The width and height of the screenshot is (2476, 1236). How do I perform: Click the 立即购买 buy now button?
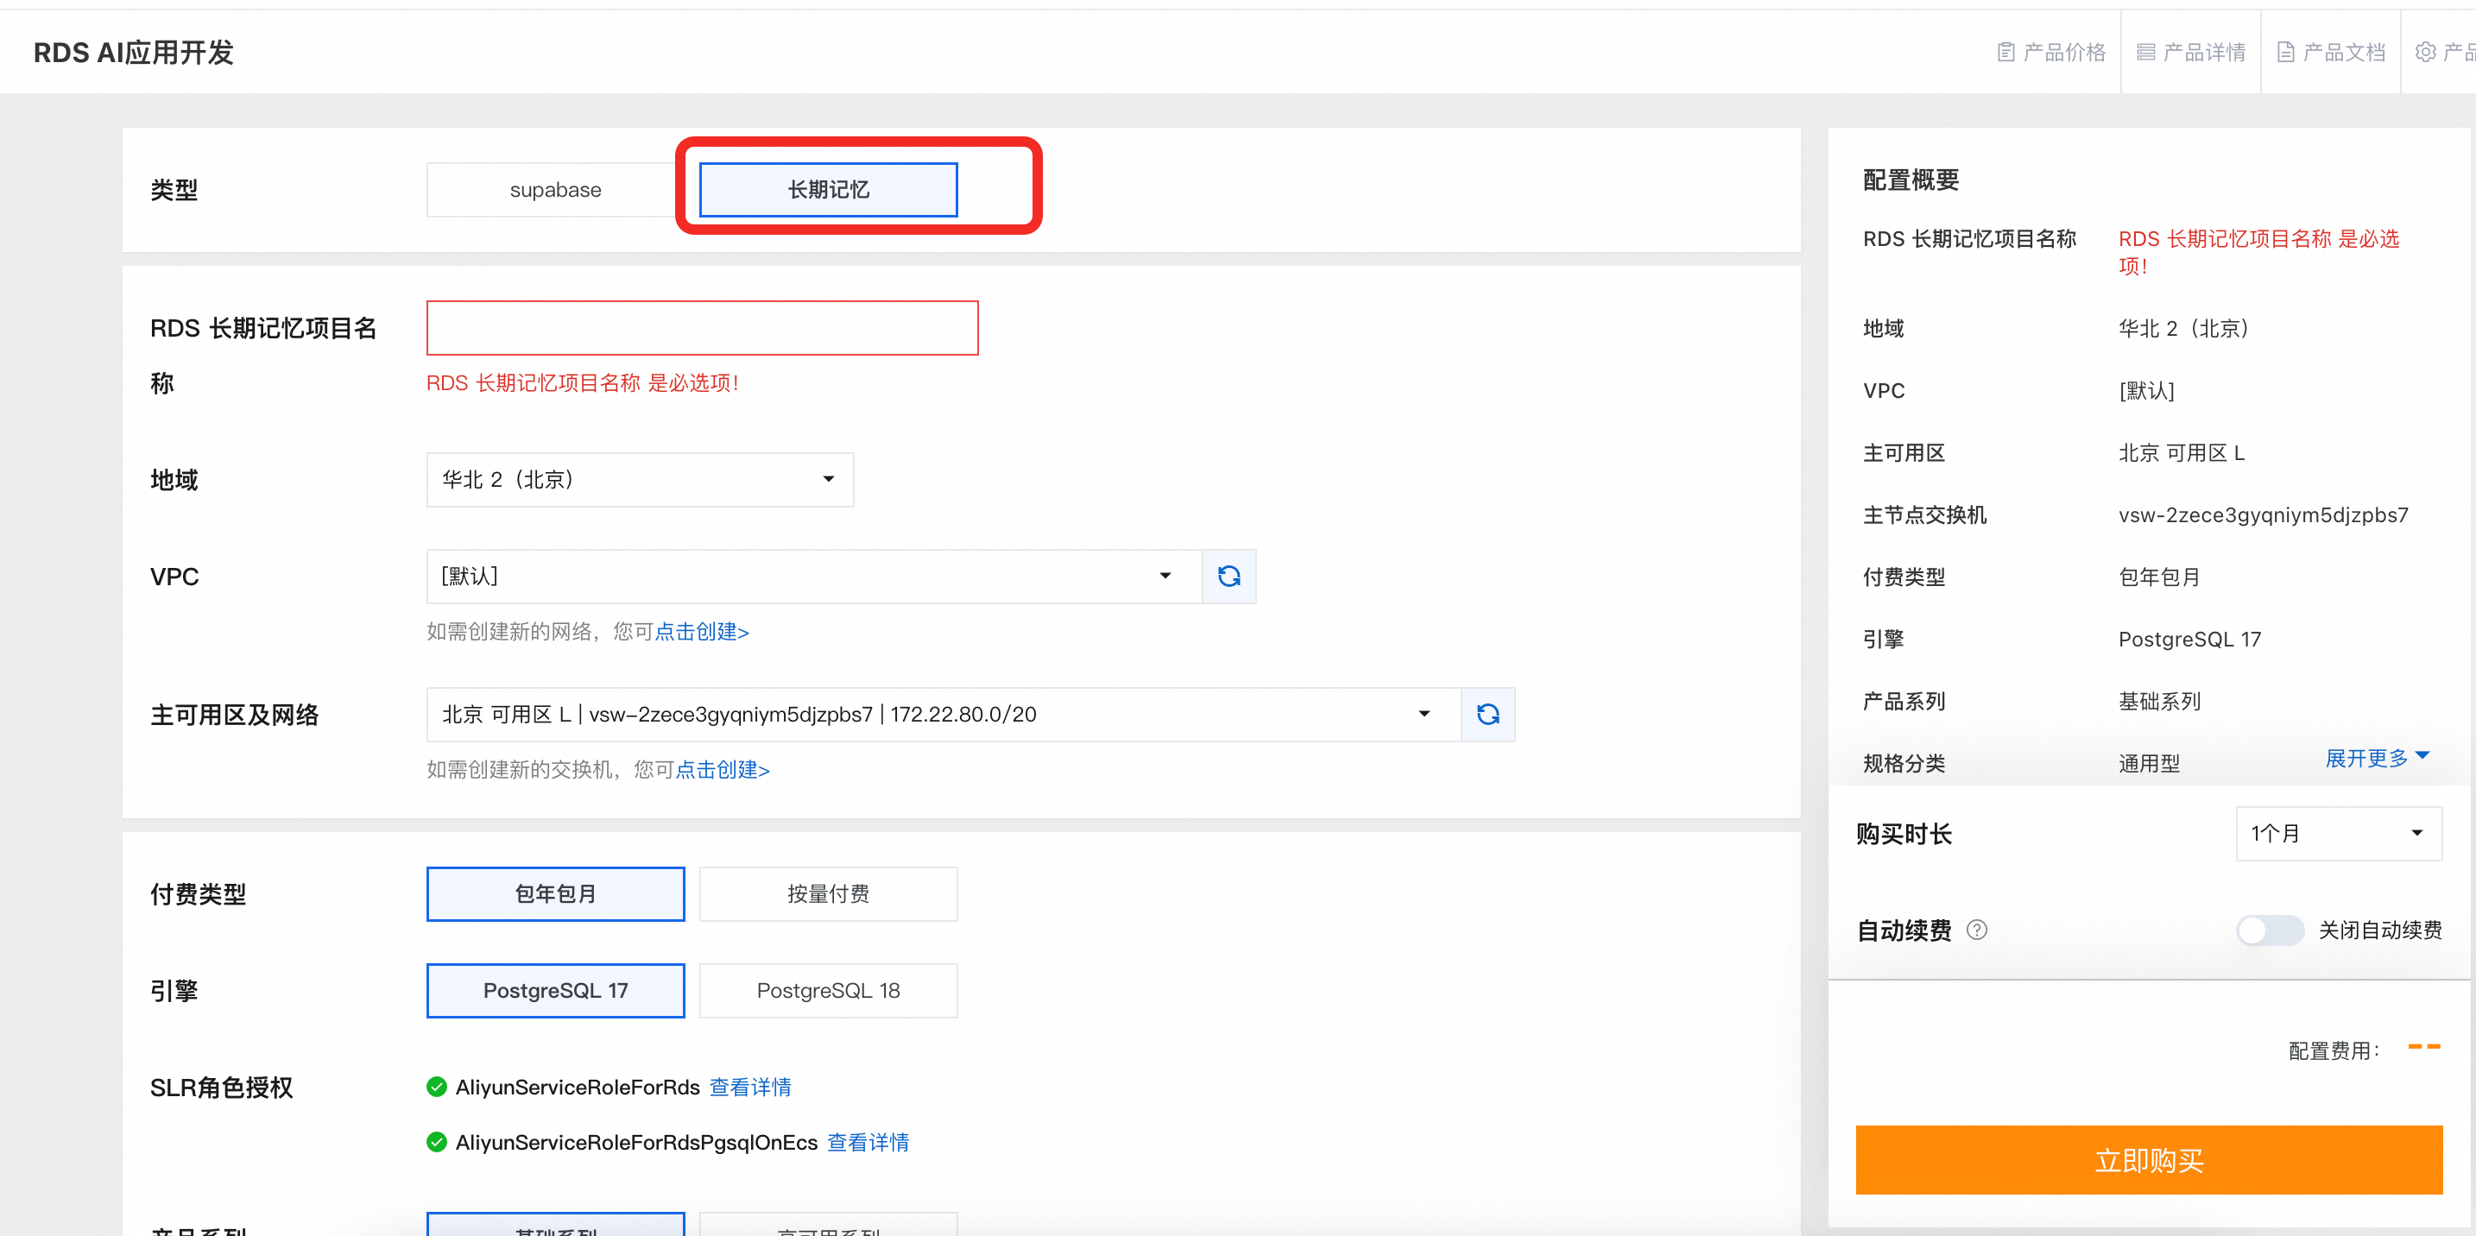pos(2148,1160)
